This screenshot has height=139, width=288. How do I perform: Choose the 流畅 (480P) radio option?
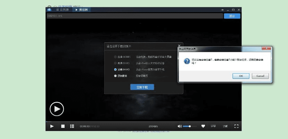click(116, 69)
